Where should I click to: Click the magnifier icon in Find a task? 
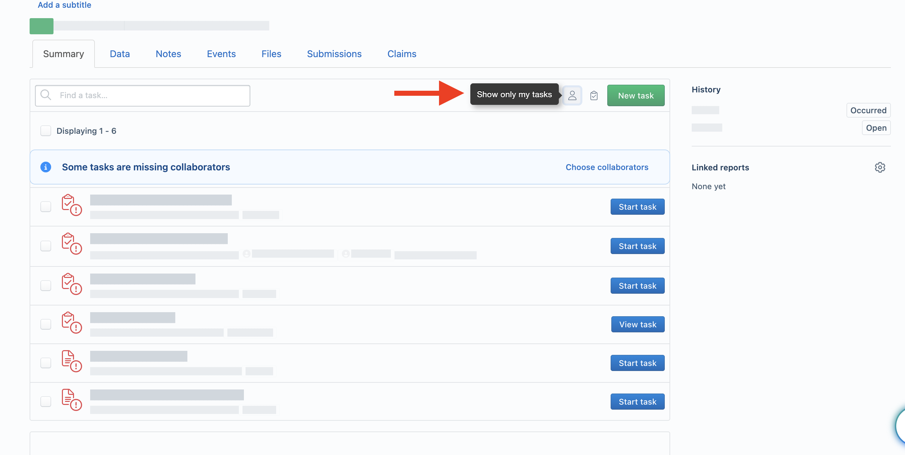click(46, 95)
